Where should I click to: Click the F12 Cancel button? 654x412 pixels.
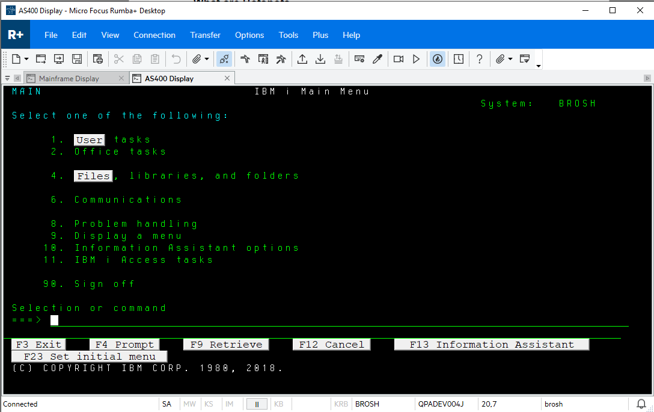point(332,345)
